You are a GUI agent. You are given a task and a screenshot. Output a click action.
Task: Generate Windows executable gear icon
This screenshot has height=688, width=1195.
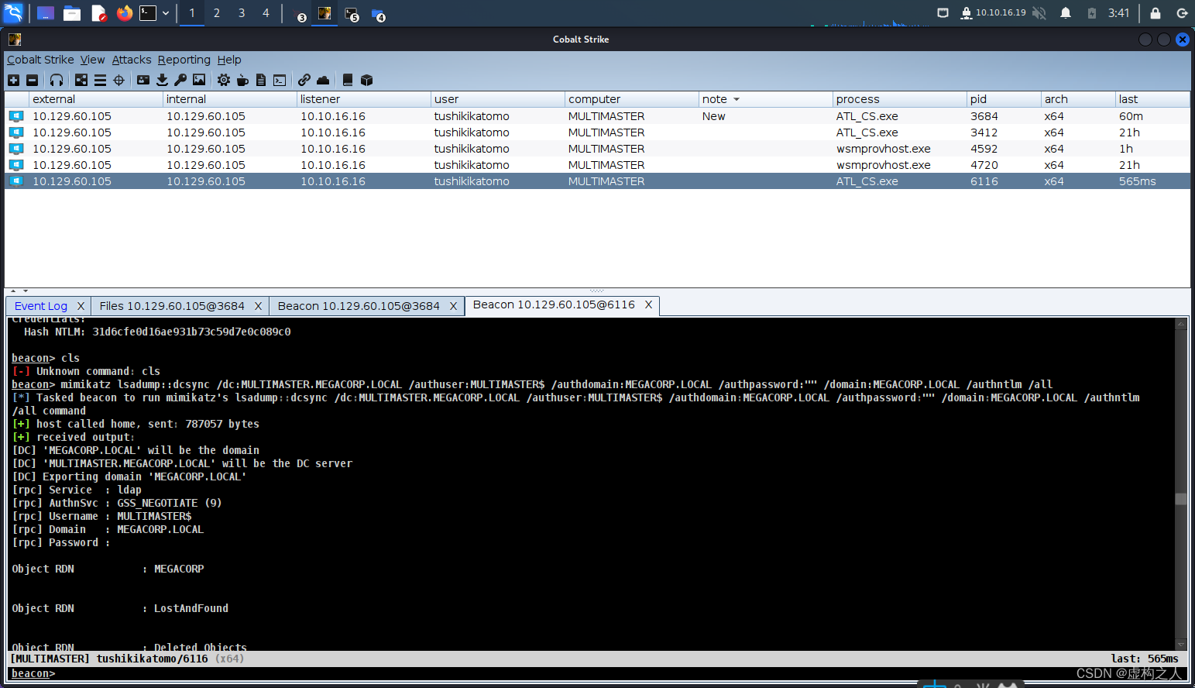pyautogui.click(x=224, y=80)
